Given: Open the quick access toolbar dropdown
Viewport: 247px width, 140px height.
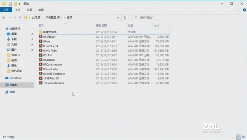Looking at the screenshot, I should click(x=19, y=4).
